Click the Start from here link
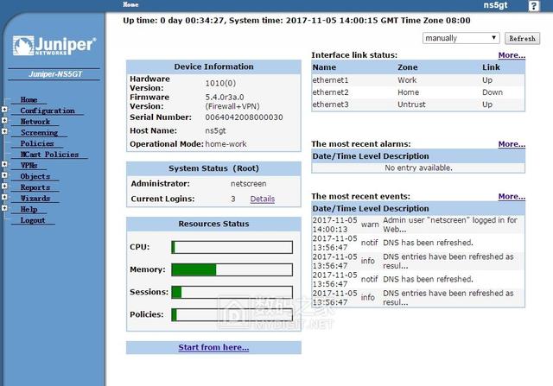Image resolution: width=553 pixels, height=386 pixels. pyautogui.click(x=213, y=347)
